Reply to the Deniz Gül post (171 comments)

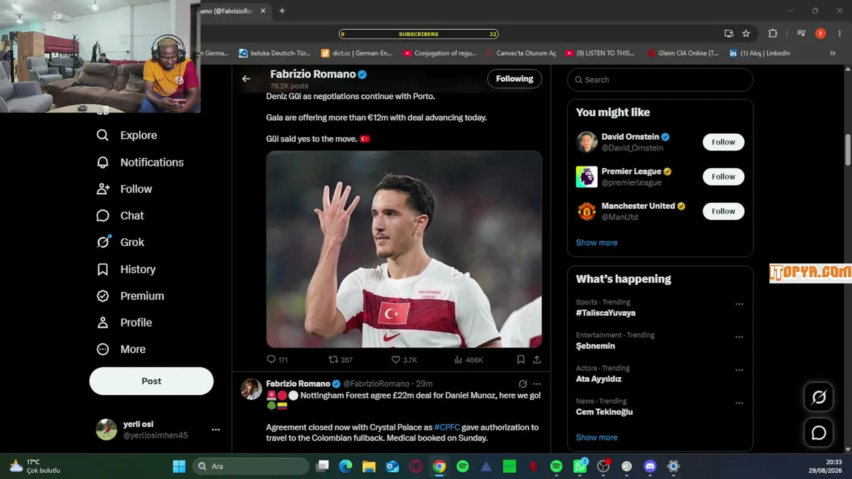[x=277, y=360]
